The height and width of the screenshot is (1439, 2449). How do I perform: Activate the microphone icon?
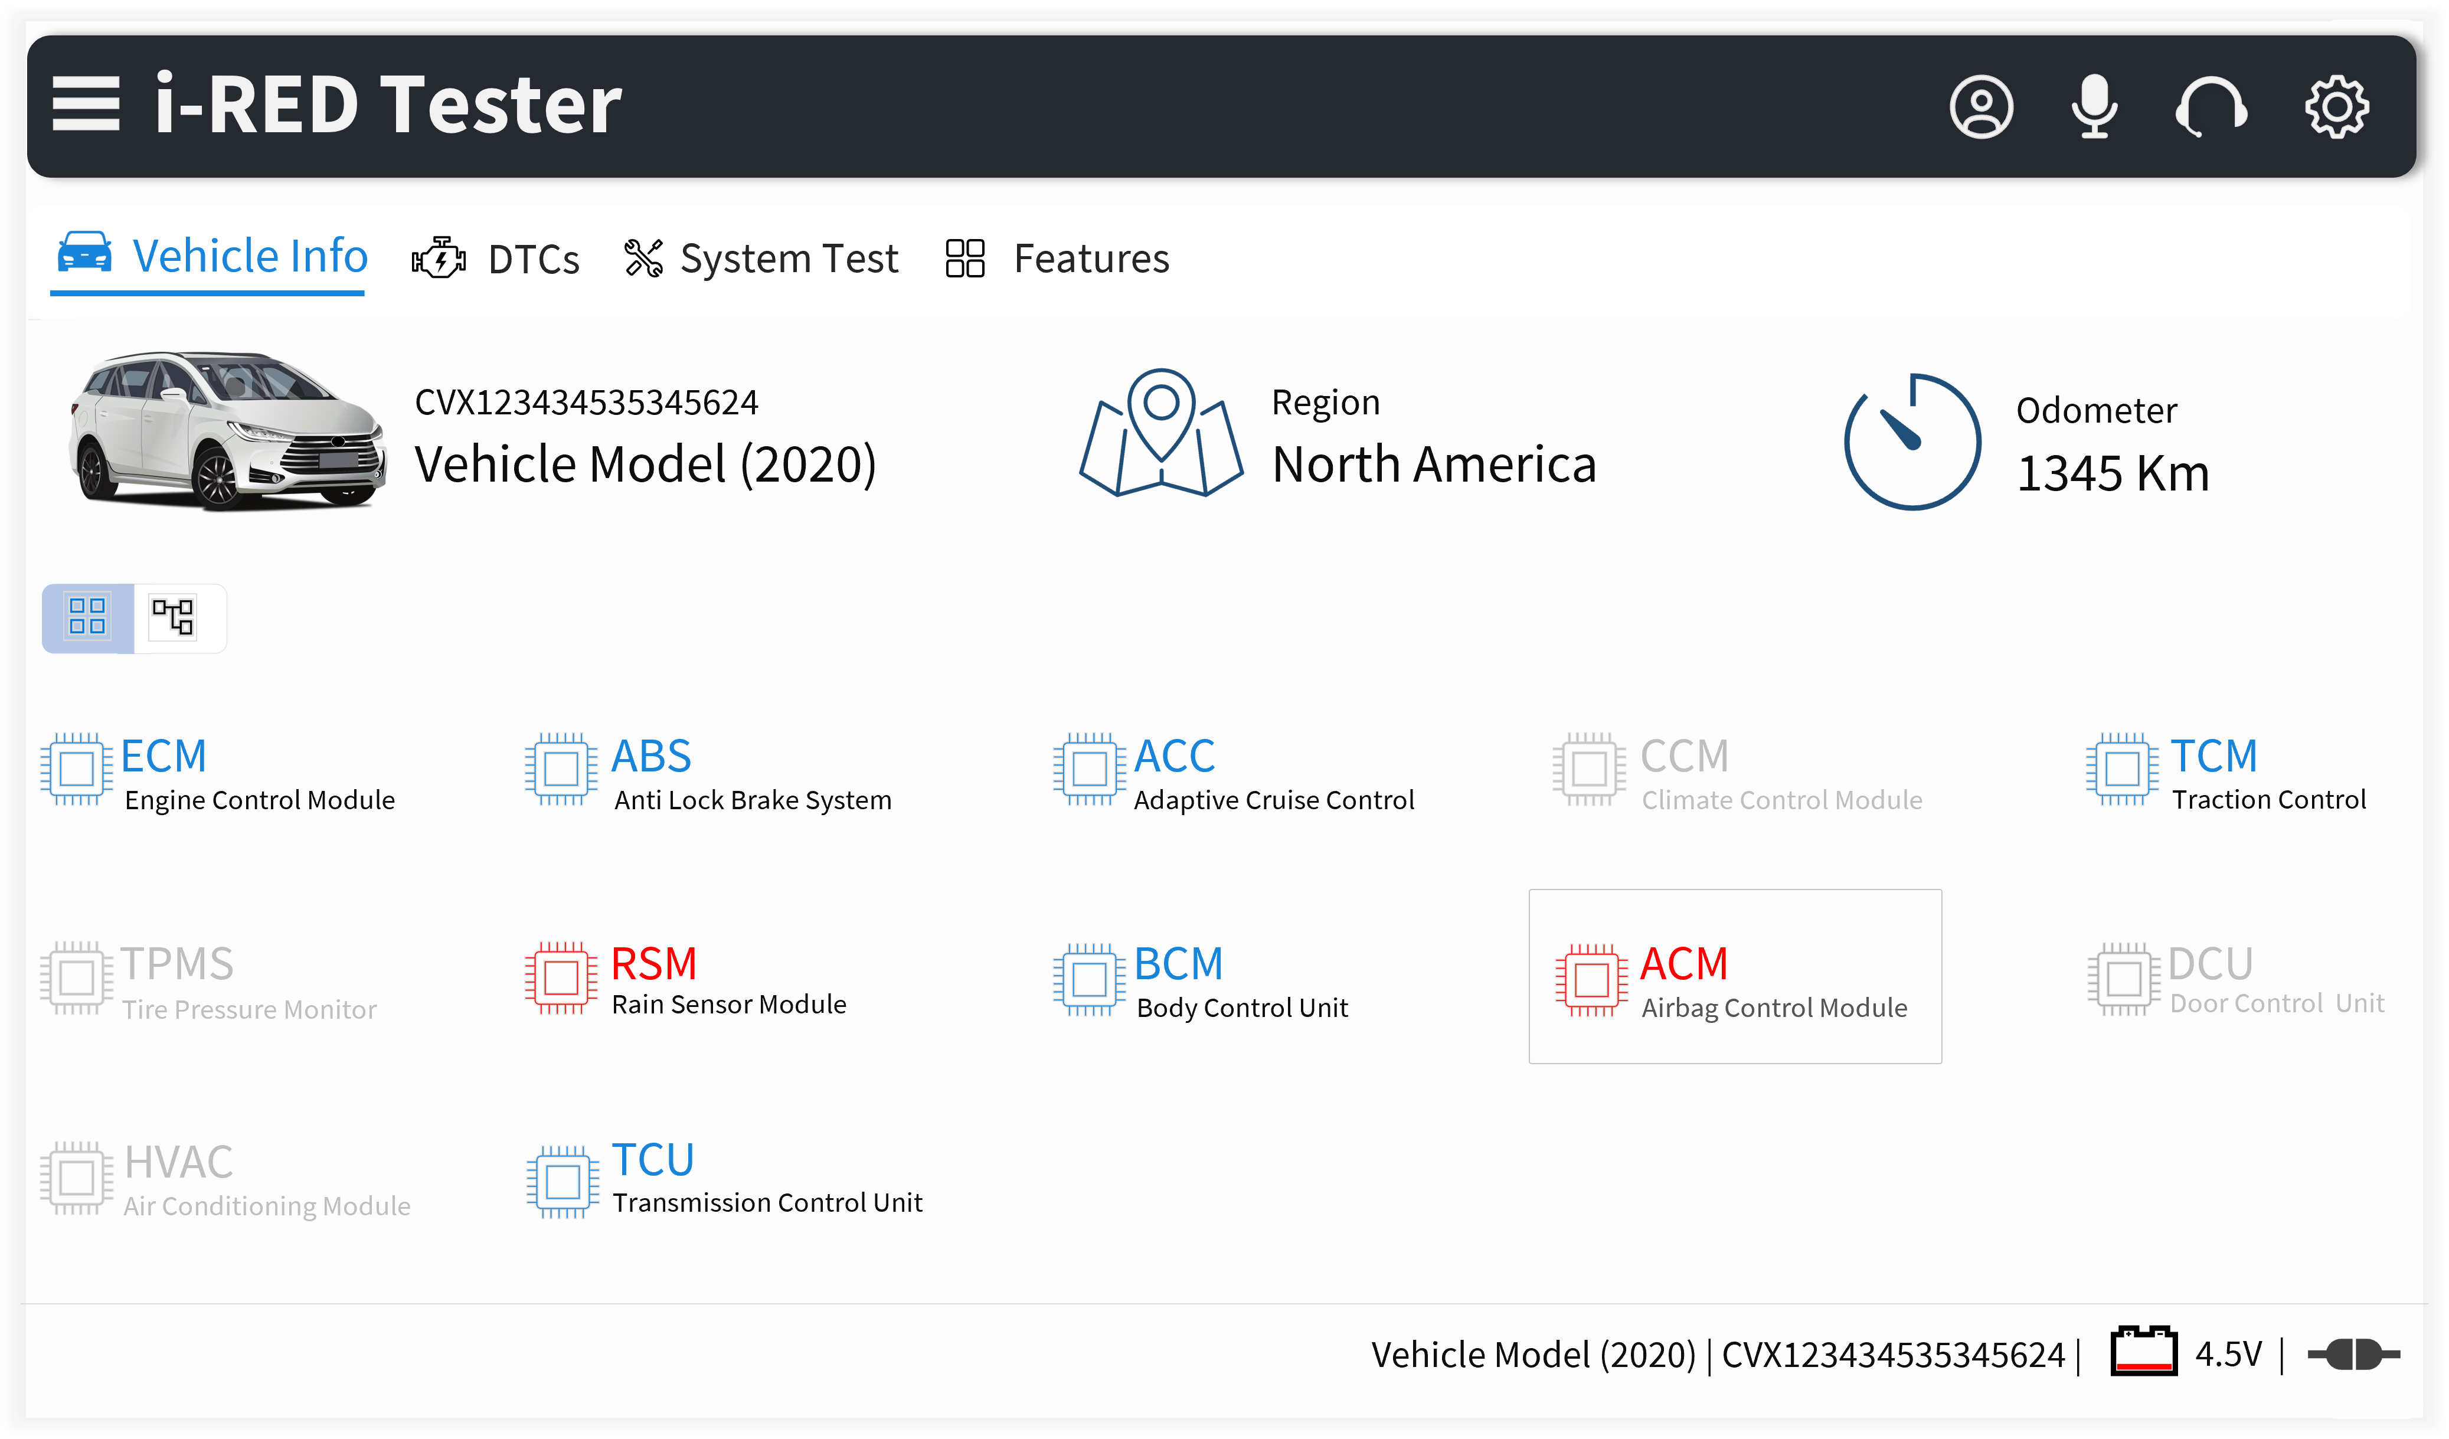(2094, 106)
